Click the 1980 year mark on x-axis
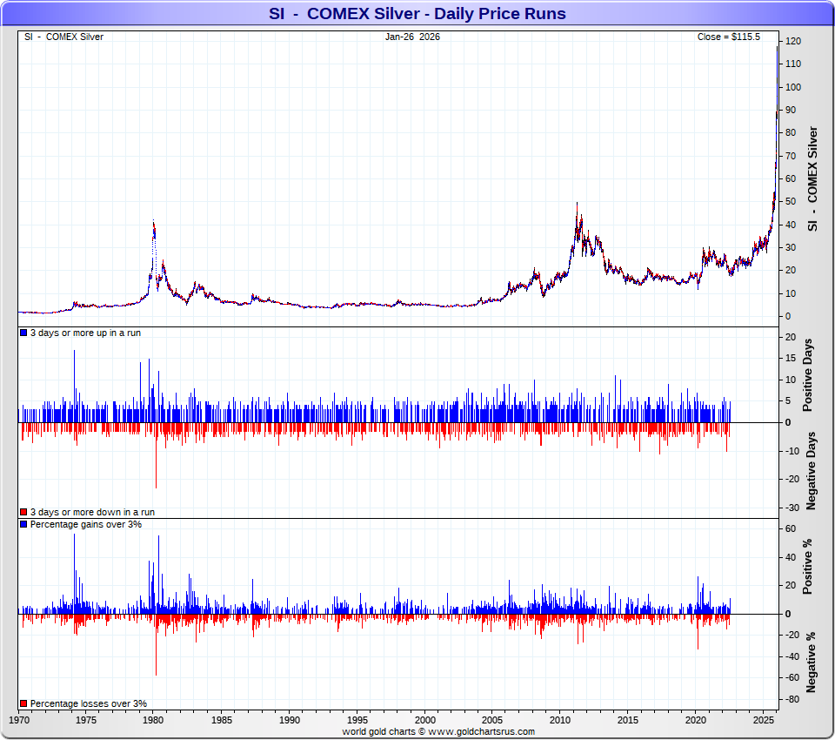 154,721
